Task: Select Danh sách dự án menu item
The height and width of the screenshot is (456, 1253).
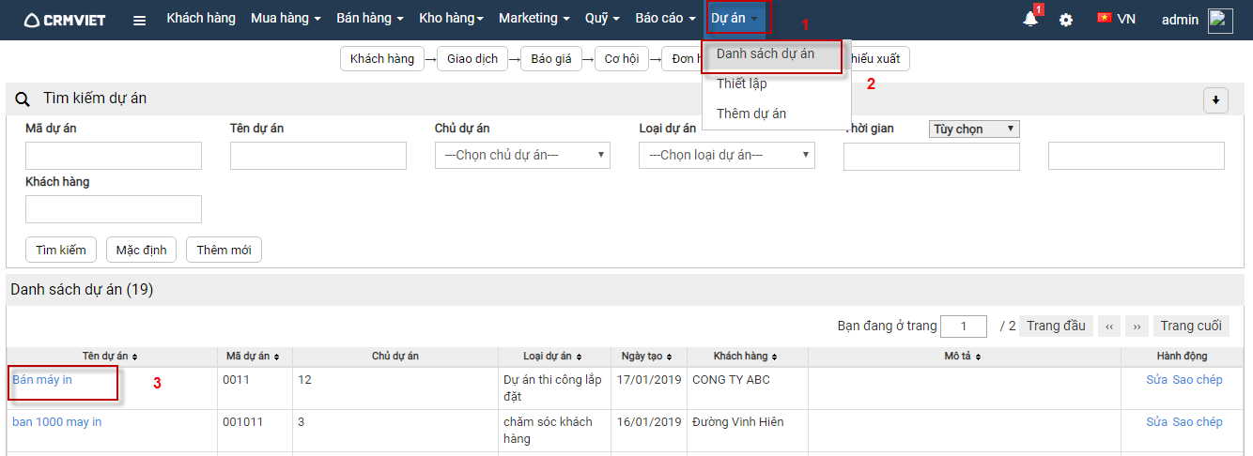Action: pos(765,54)
